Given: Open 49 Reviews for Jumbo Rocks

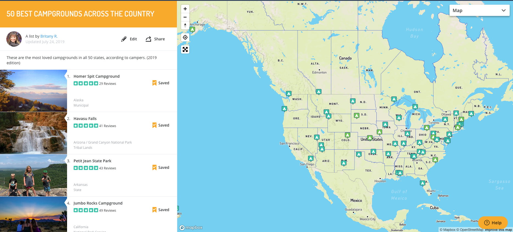Looking at the screenshot, I should pos(107,211).
